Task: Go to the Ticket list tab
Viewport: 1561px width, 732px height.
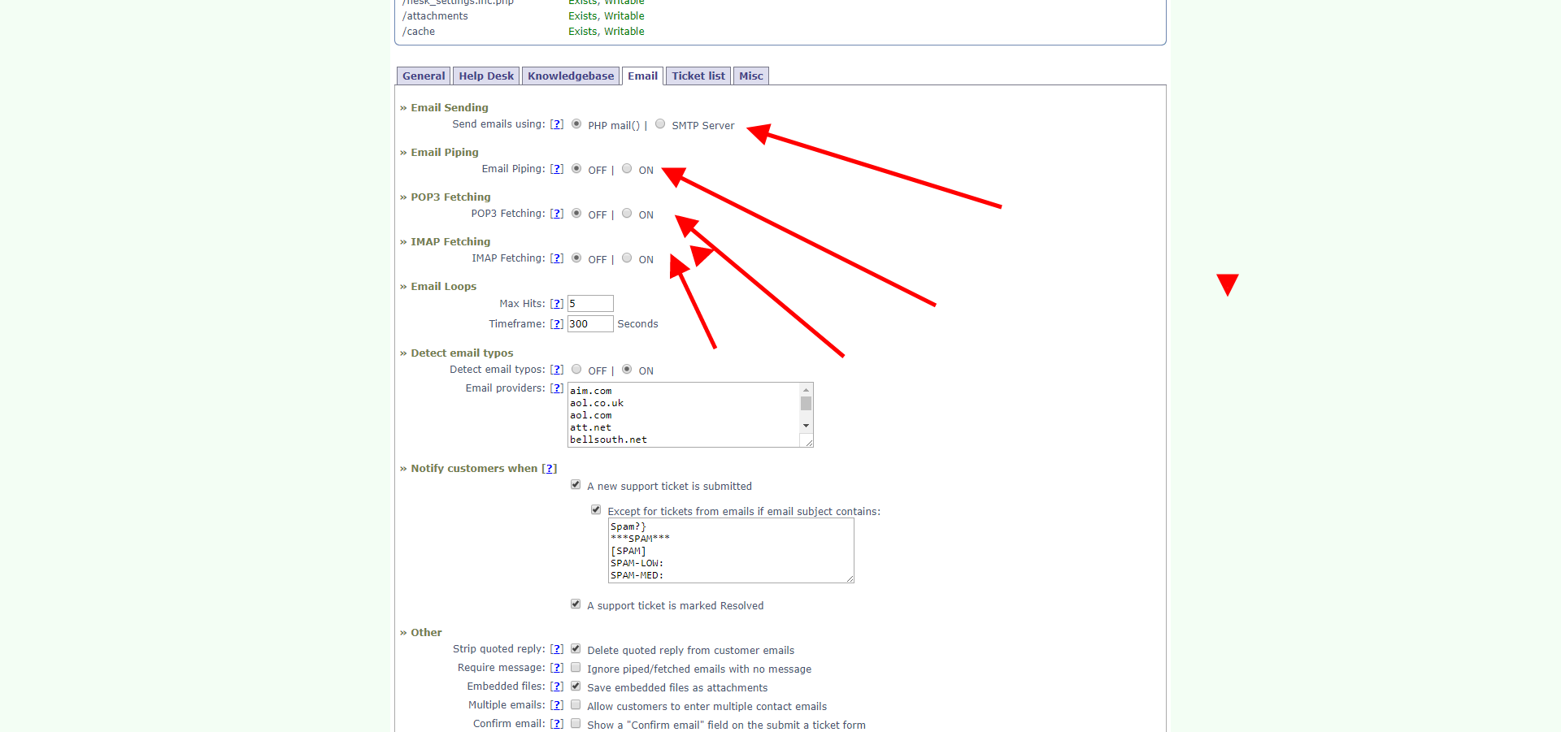Action: [698, 76]
